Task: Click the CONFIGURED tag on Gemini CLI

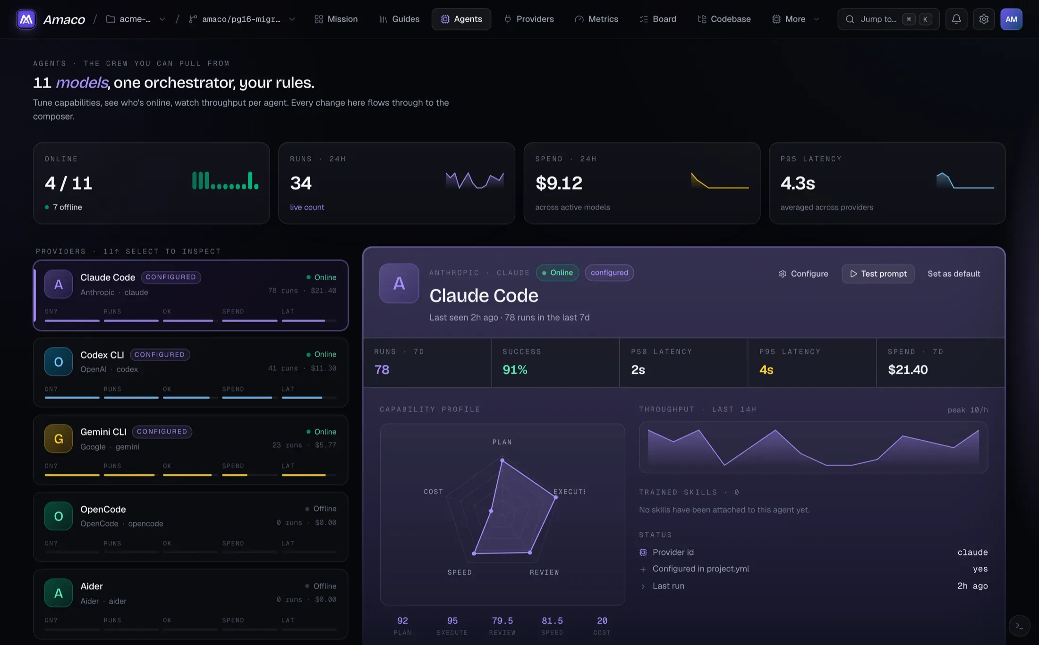Action: point(162,432)
